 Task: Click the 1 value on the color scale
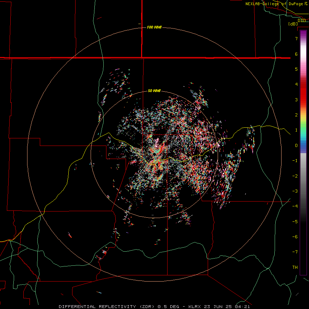pyautogui.click(x=296, y=130)
